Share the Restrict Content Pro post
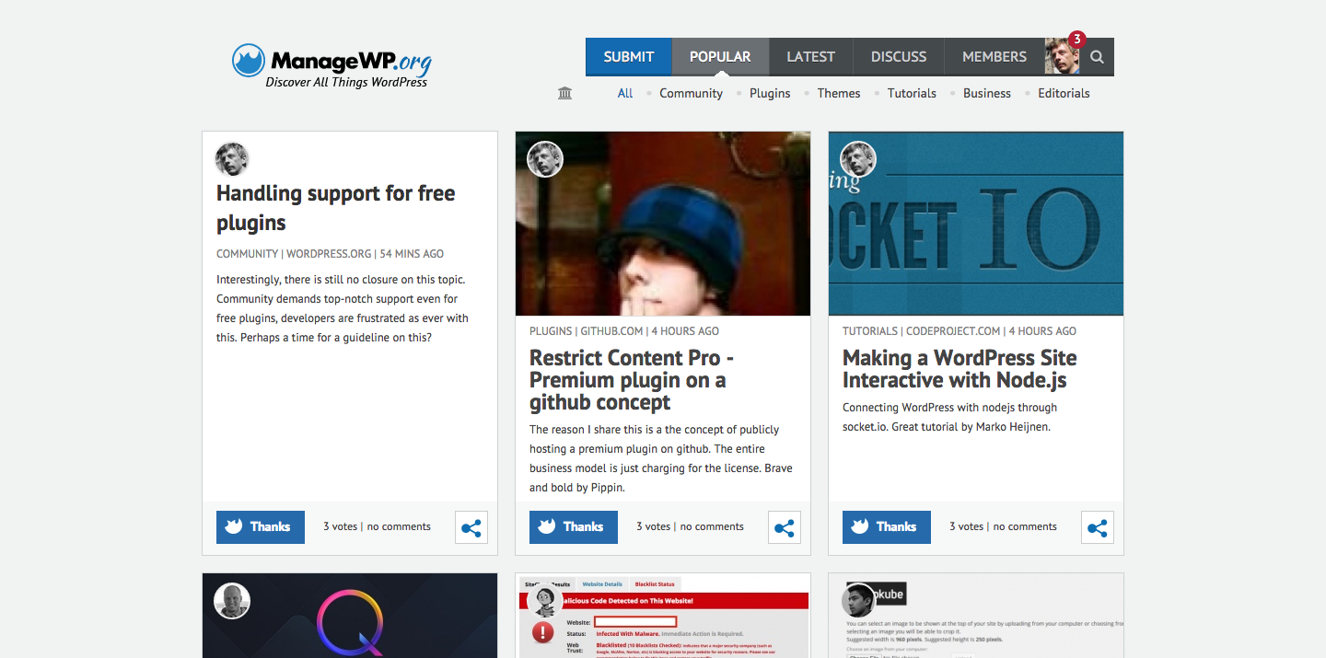The image size is (1326, 658). coord(785,527)
